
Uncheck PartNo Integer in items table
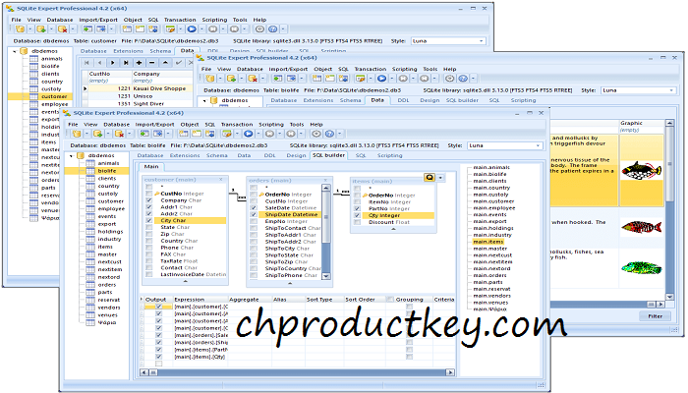357,208
